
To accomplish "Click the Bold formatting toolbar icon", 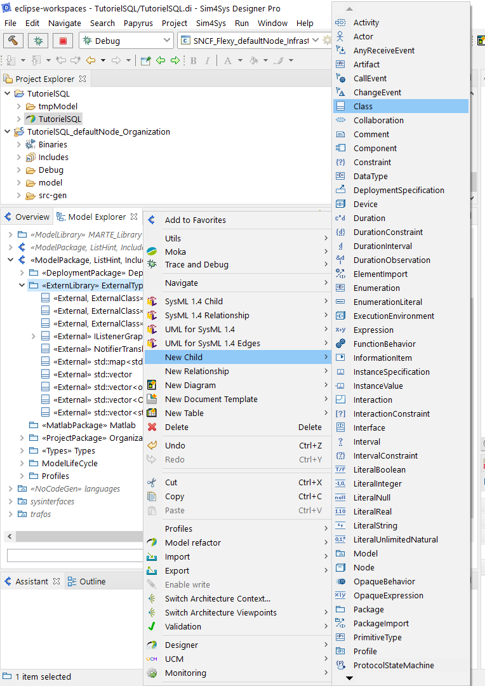I will (x=193, y=60).
